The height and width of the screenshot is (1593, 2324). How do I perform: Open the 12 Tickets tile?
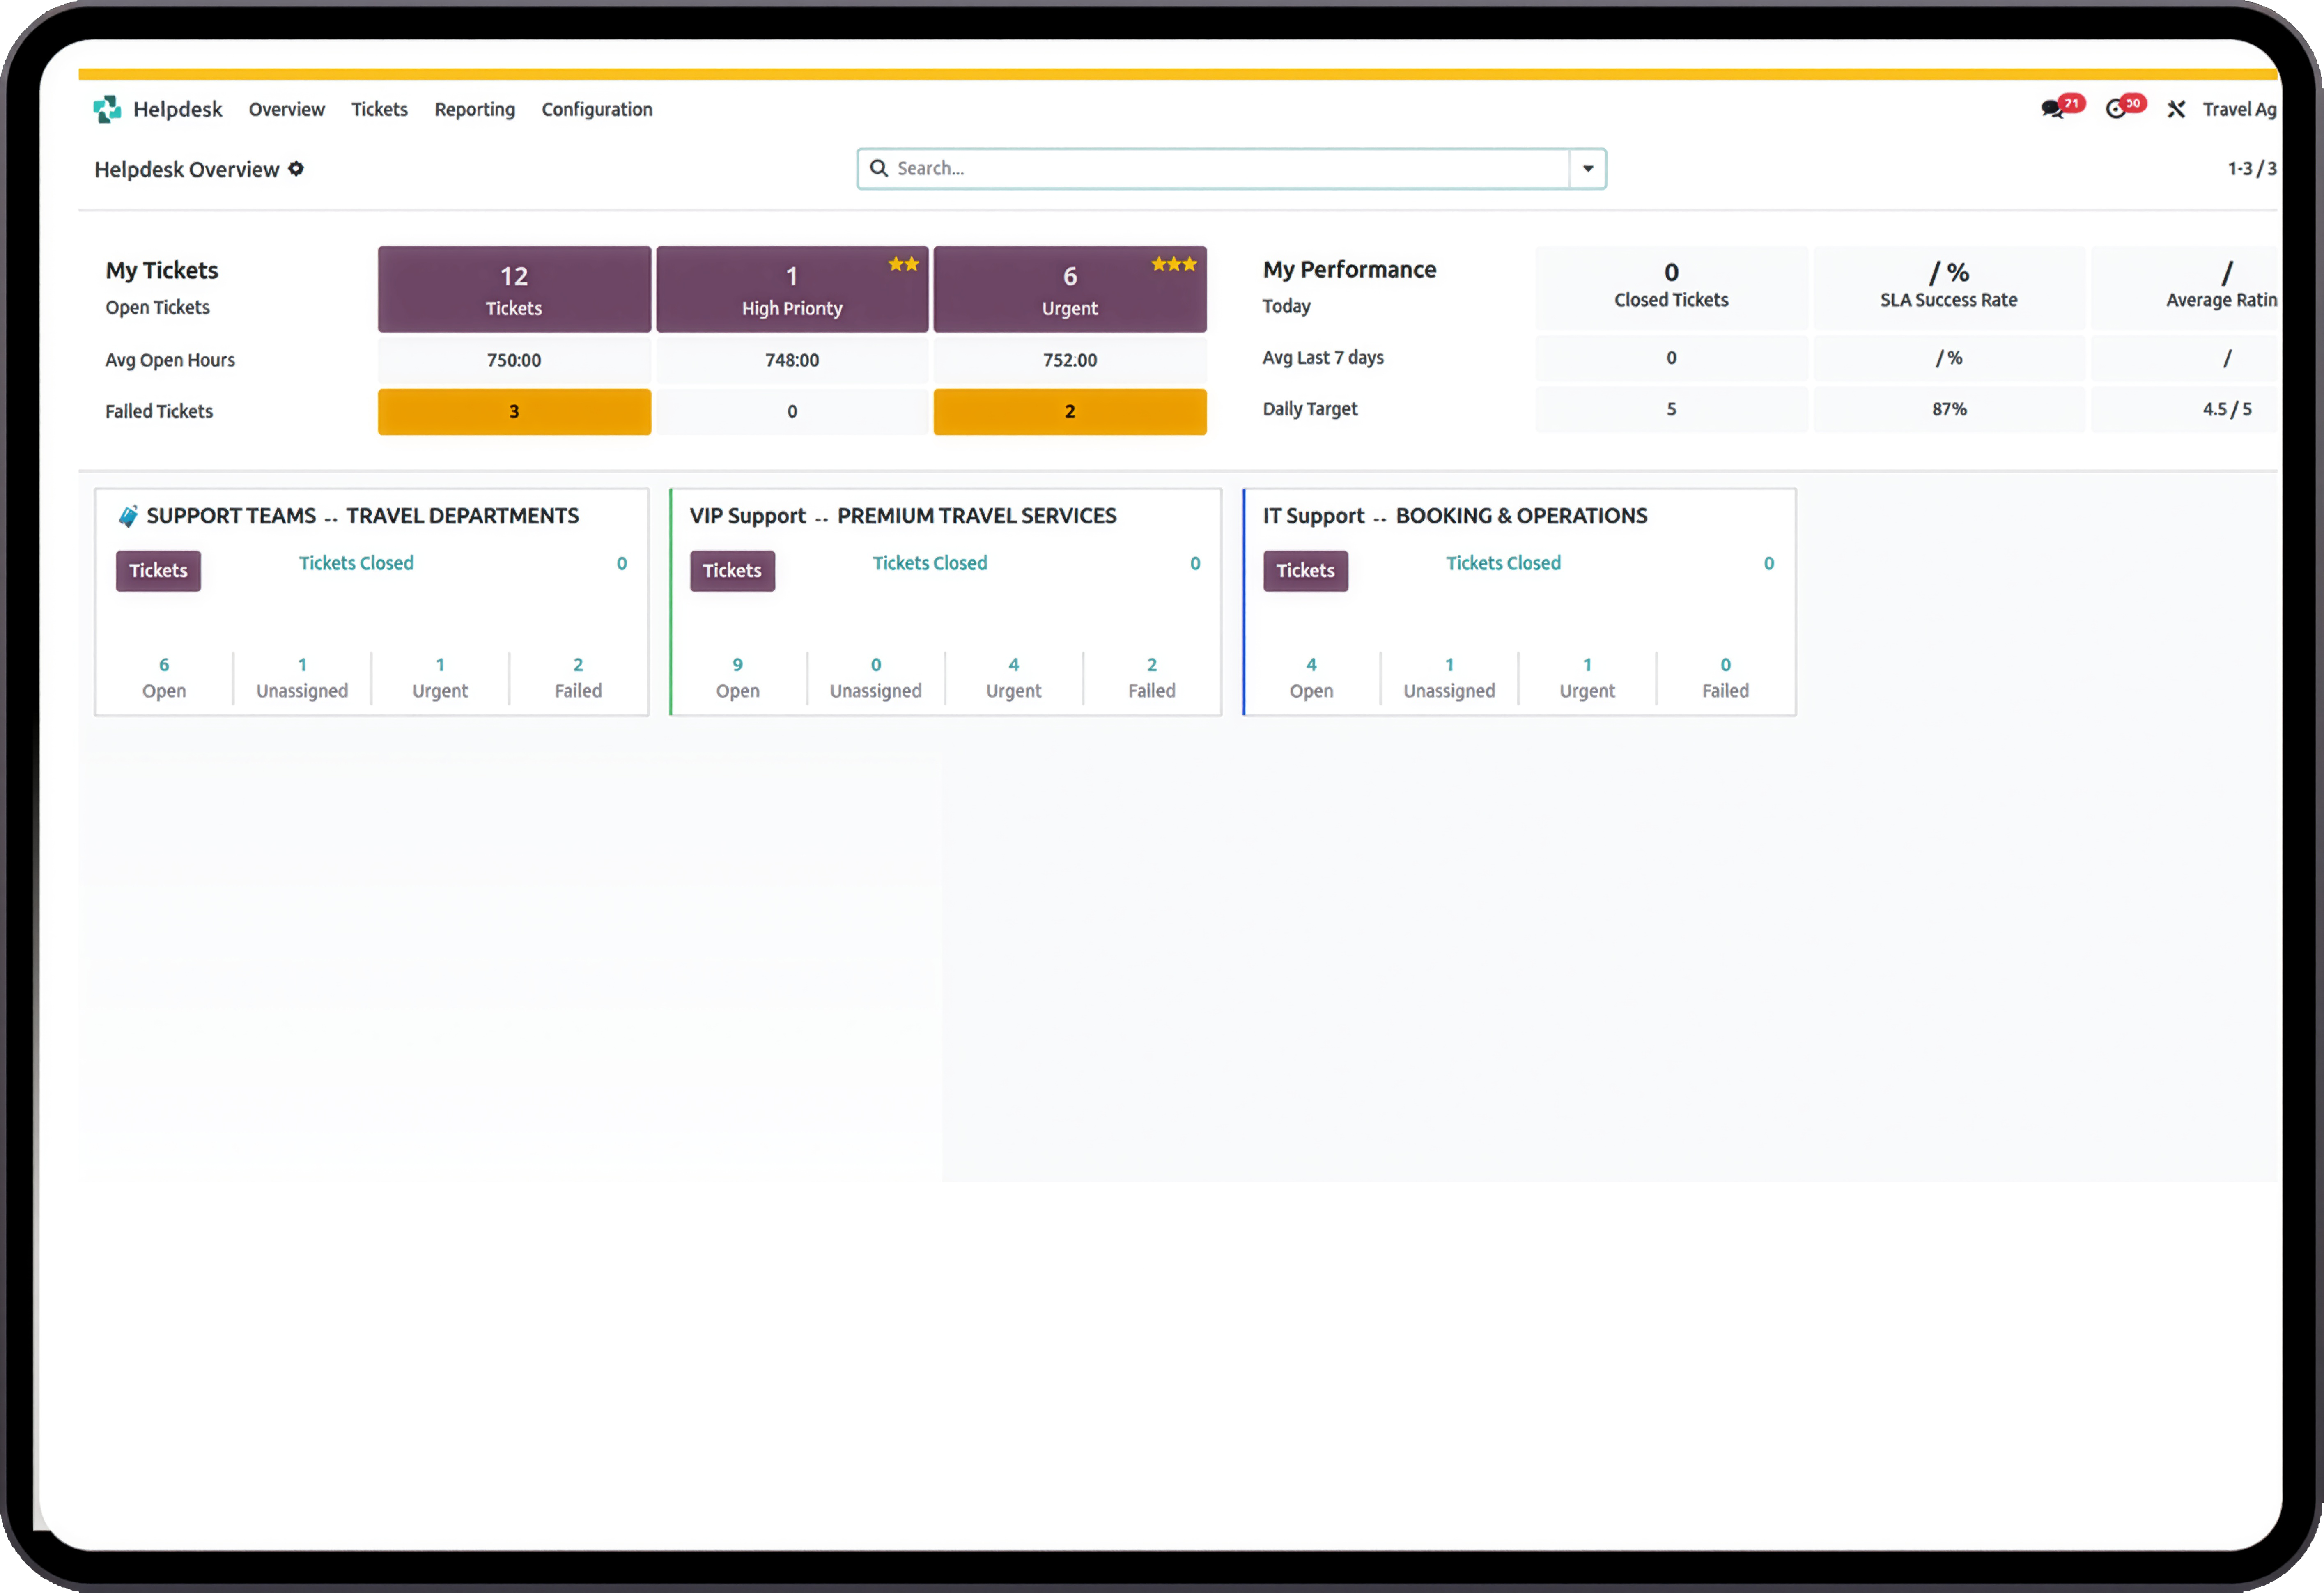click(x=514, y=289)
